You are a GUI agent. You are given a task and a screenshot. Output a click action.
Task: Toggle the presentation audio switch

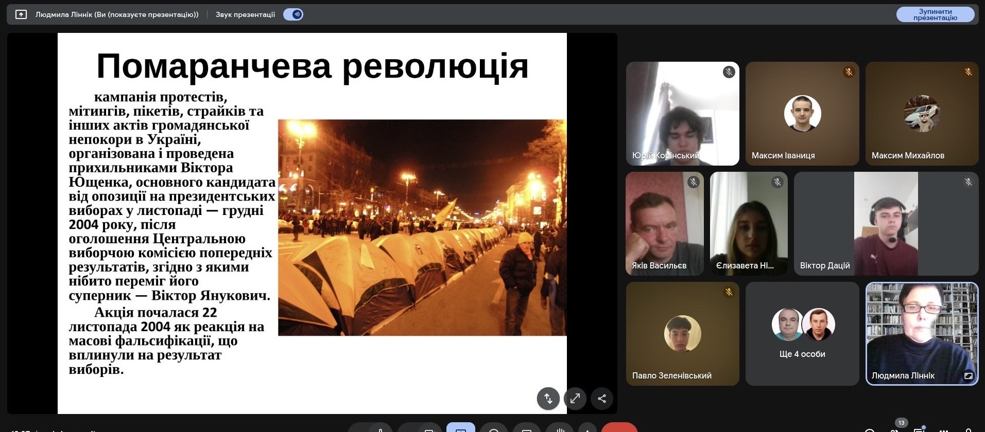(x=293, y=14)
